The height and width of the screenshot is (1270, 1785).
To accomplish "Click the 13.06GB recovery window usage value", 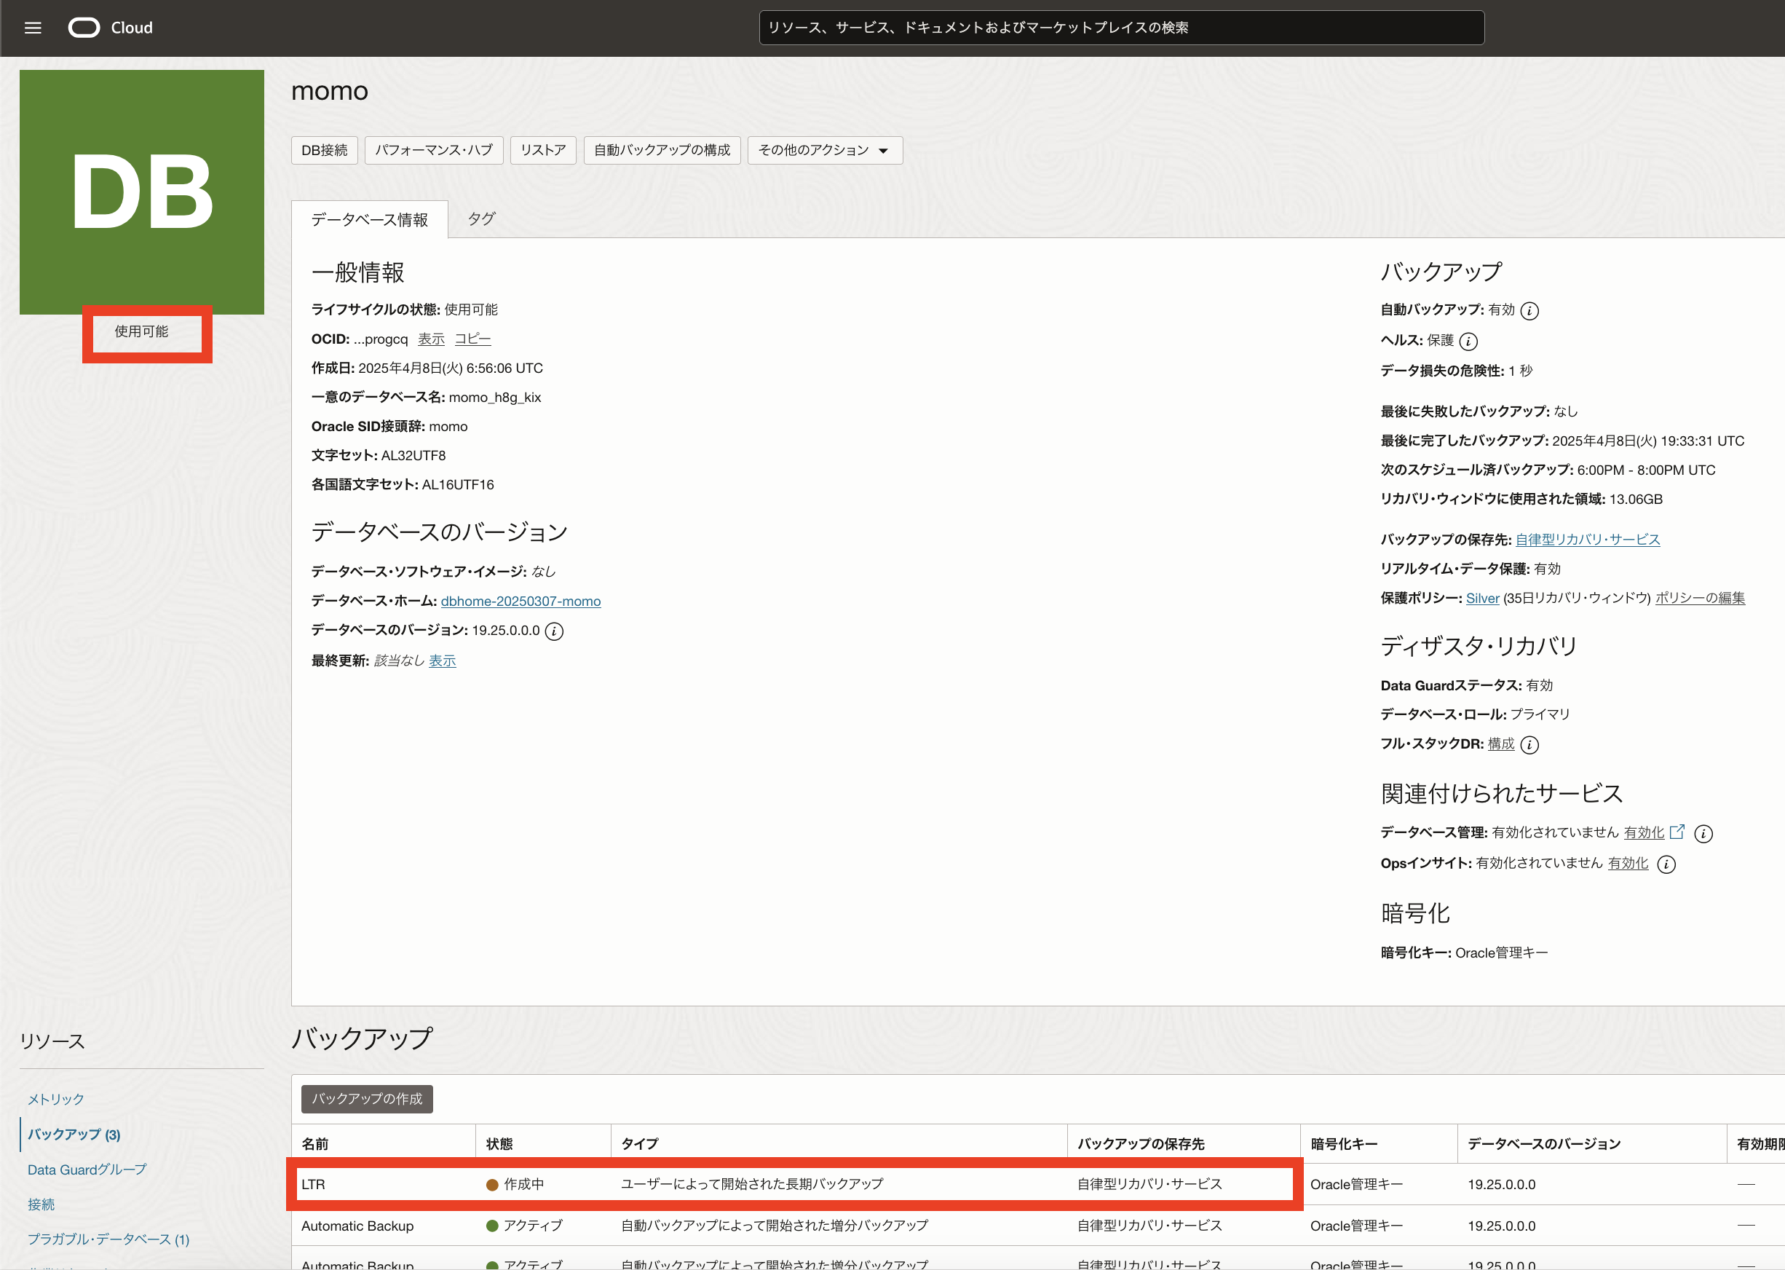I will pos(1636,499).
